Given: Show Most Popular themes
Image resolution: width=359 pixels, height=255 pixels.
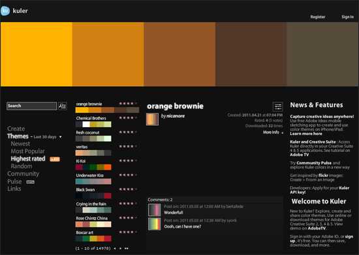Looking at the screenshot, I should pyautogui.click(x=27, y=151).
